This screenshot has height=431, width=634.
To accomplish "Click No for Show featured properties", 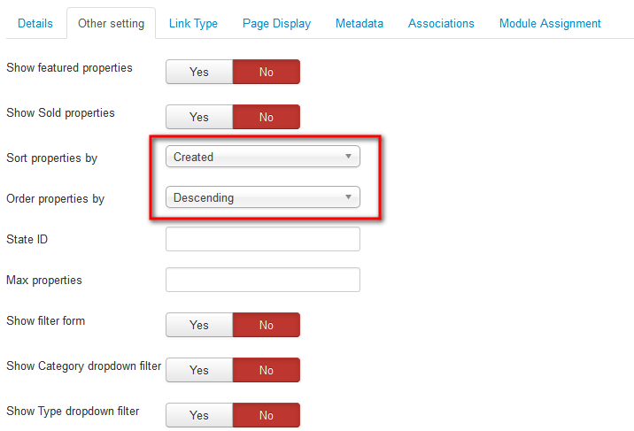I will 267,72.
